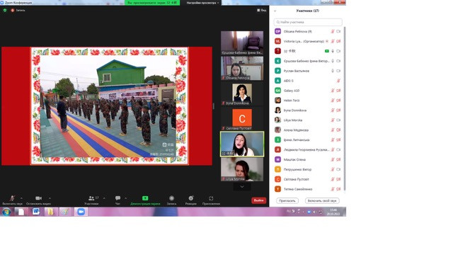Open the Reactions icon
Viewport: 453px width, 257px height.
tap(190, 198)
